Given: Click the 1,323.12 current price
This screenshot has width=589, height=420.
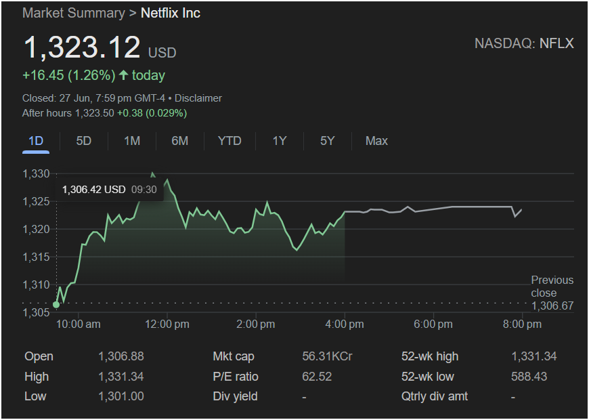Looking at the screenshot, I should 82,47.
